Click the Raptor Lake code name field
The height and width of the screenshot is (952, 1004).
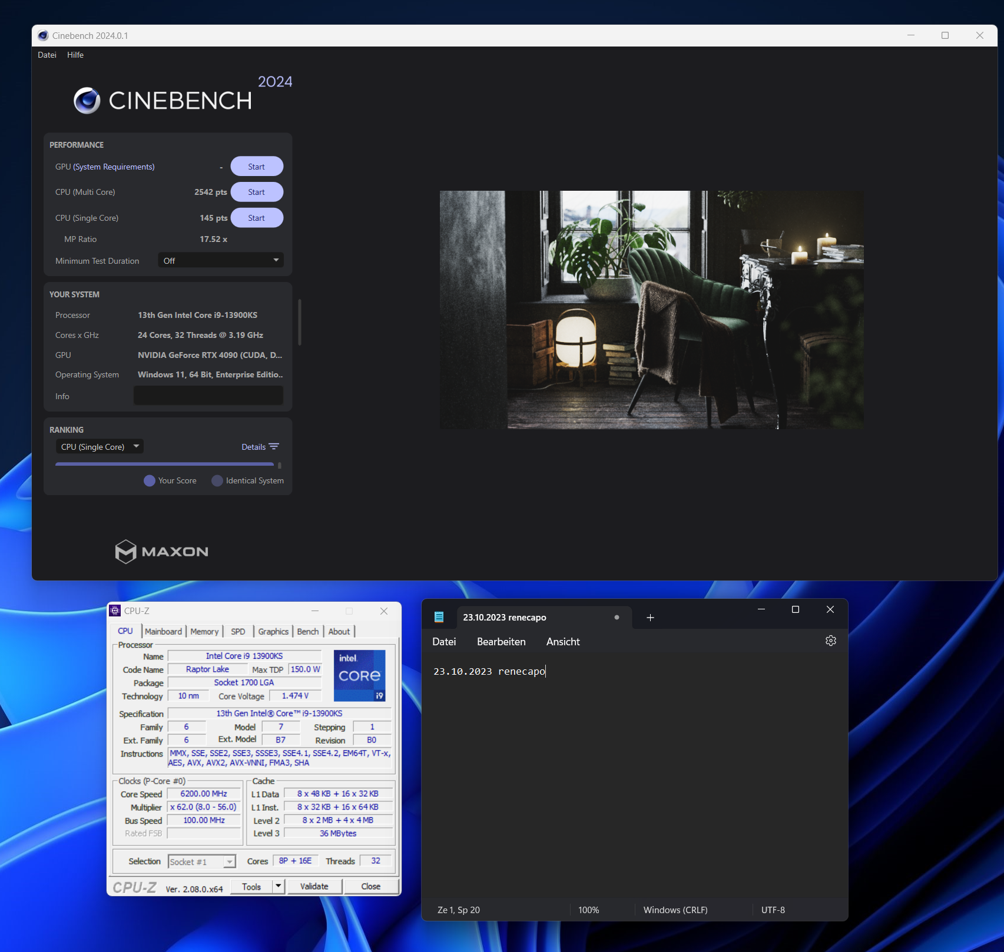tap(207, 669)
